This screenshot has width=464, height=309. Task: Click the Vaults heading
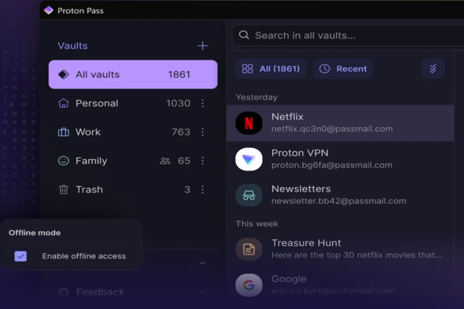[73, 46]
